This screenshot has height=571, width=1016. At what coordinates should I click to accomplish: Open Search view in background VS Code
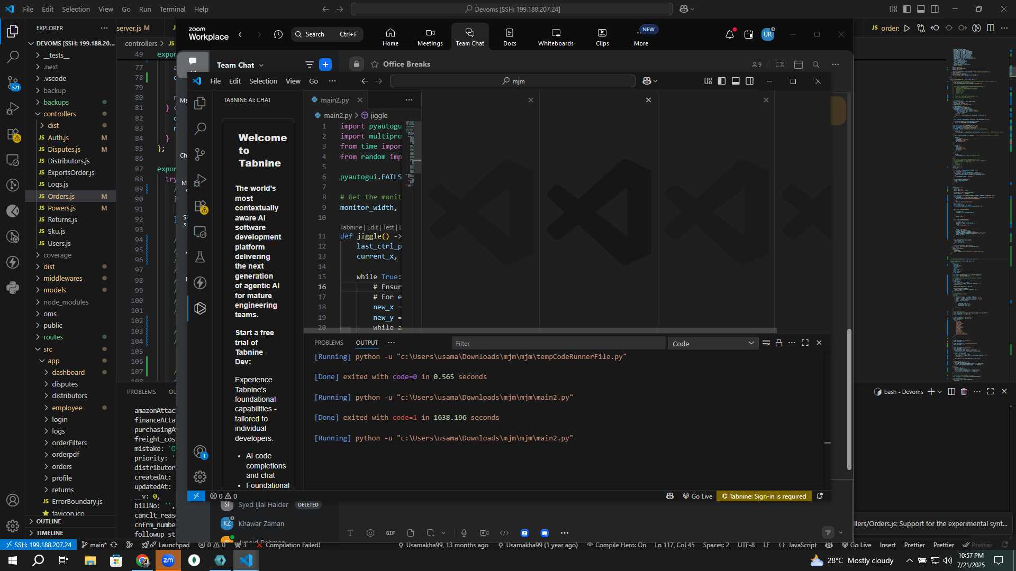13,57
